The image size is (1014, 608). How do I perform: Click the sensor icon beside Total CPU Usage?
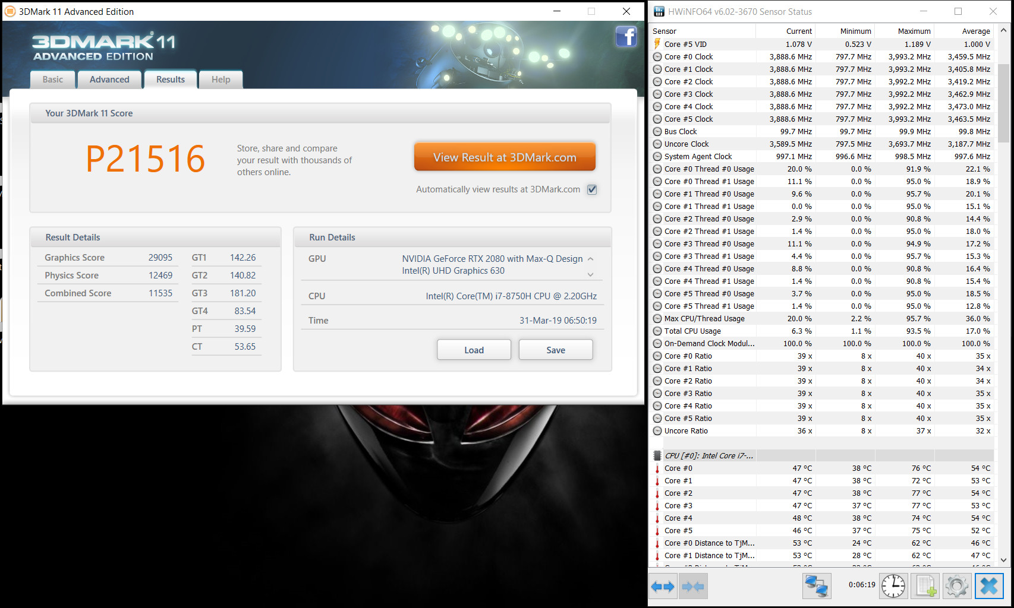coord(657,331)
